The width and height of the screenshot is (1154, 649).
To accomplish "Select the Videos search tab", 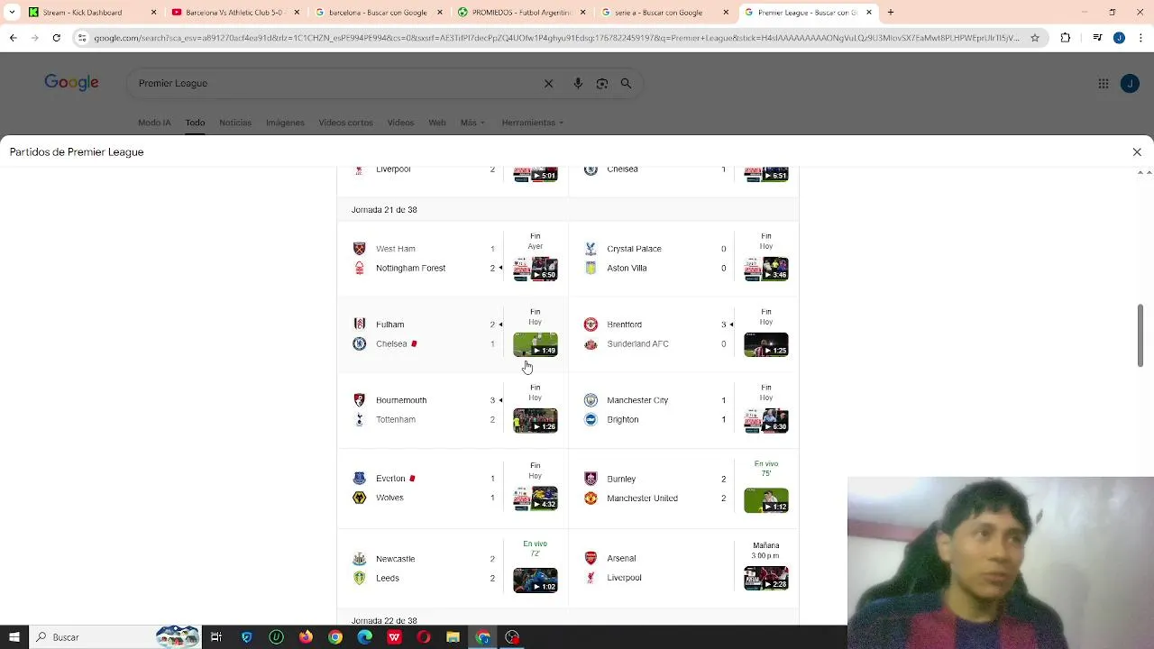I will [x=400, y=123].
